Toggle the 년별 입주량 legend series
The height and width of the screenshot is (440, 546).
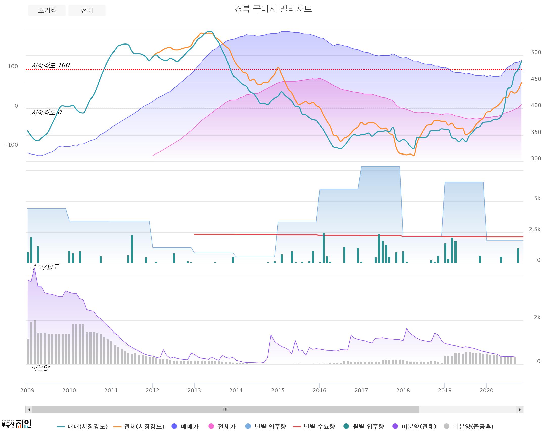point(266,427)
